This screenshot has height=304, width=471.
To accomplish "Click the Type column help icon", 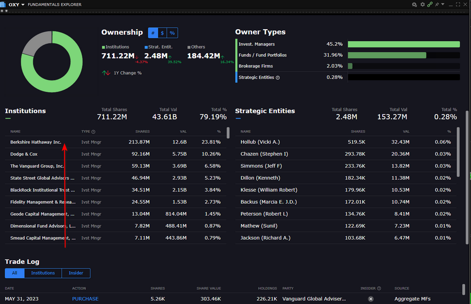I will coord(94,132).
